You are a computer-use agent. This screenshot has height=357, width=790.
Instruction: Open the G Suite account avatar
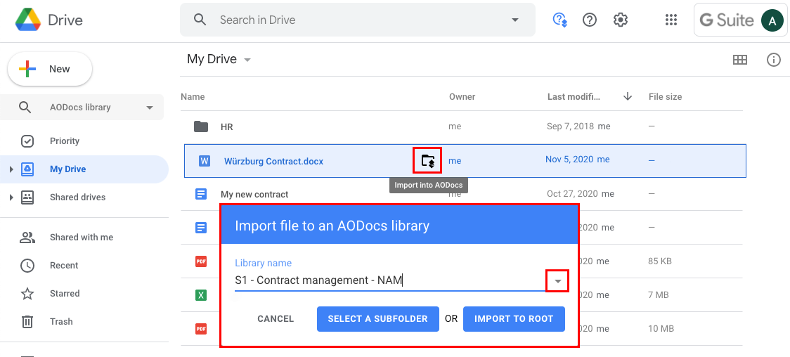[772, 20]
